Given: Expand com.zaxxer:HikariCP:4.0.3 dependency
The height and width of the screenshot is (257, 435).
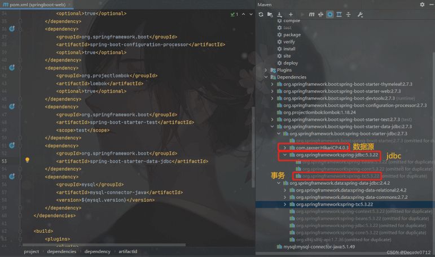Looking at the screenshot, I should tap(285, 147).
